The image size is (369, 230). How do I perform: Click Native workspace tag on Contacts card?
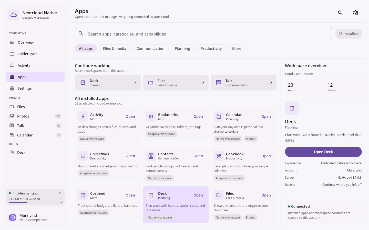pyautogui.click(x=160, y=178)
